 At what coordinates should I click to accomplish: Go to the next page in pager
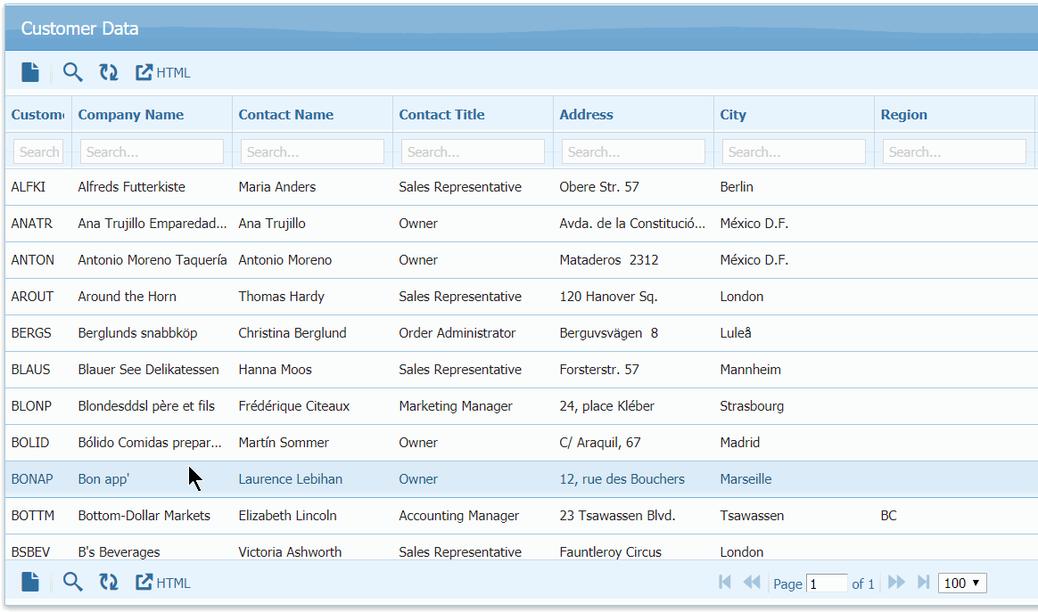click(x=896, y=583)
